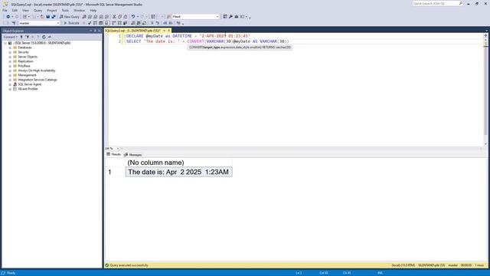This screenshot has width=490, height=276.
Task: Open the Edit menu
Action: 15,10
